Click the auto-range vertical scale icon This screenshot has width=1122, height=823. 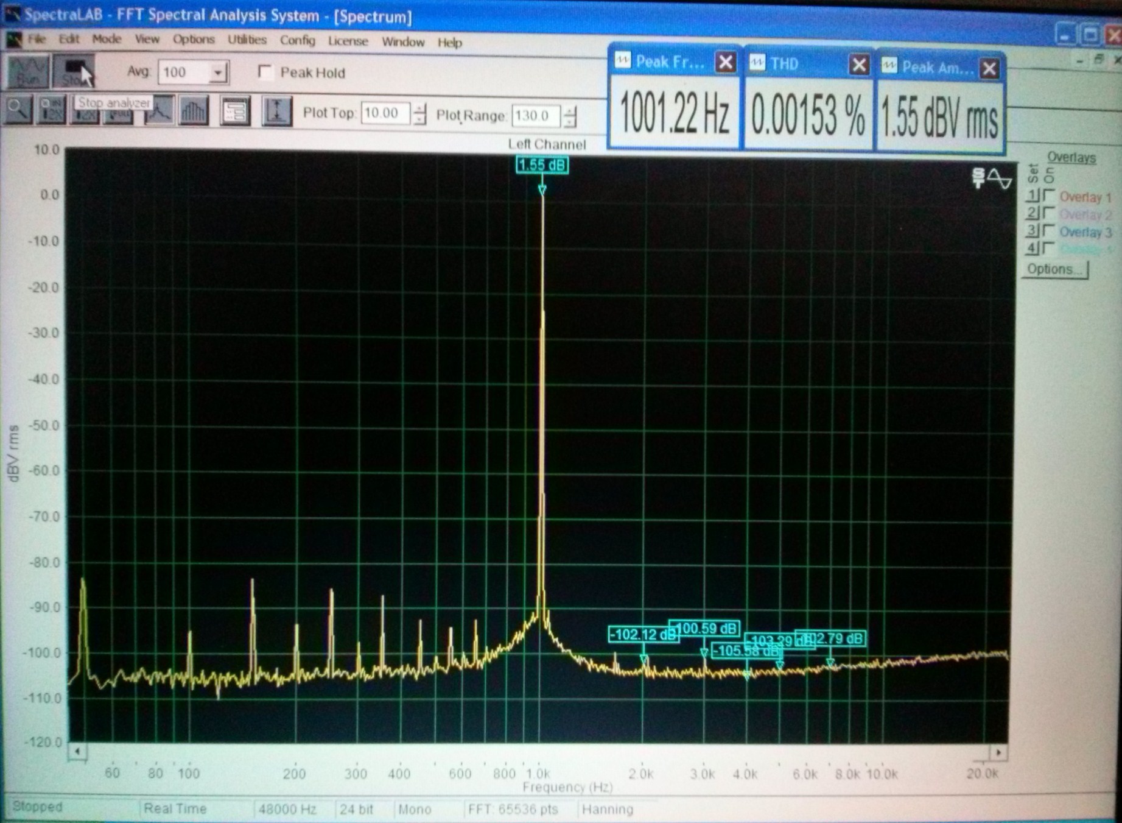click(276, 112)
